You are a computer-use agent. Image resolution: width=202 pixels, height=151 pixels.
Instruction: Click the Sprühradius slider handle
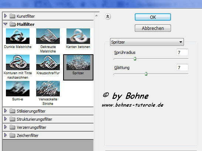[x=135, y=59]
